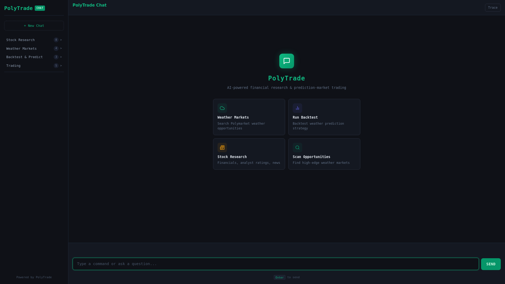
Task: Click 'Backtest weather prediction strategy' description
Action: pyautogui.click(x=318, y=126)
